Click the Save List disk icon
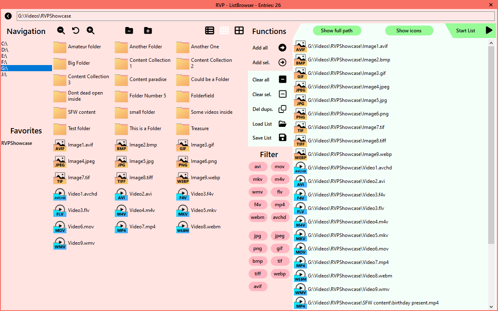Image resolution: width=498 pixels, height=311 pixels. point(282,137)
